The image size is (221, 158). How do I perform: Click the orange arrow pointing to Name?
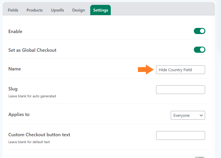[x=146, y=70]
